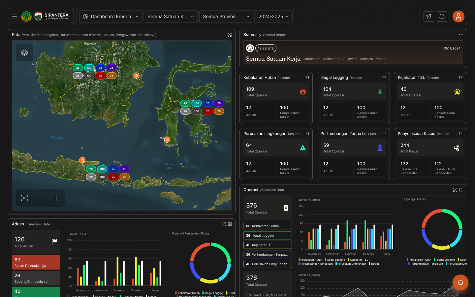Toggle the Total Operasi sort arrows
The width and height of the screenshot is (475, 297).
pyautogui.click(x=287, y=208)
